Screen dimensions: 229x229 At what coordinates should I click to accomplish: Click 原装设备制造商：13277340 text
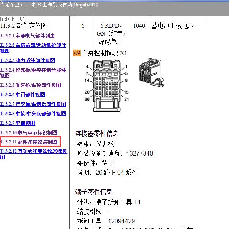pos(115,153)
